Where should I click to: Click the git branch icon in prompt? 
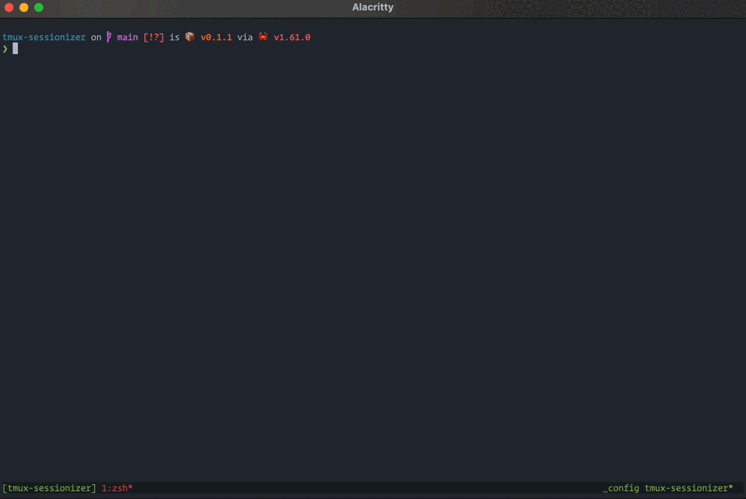(x=109, y=37)
